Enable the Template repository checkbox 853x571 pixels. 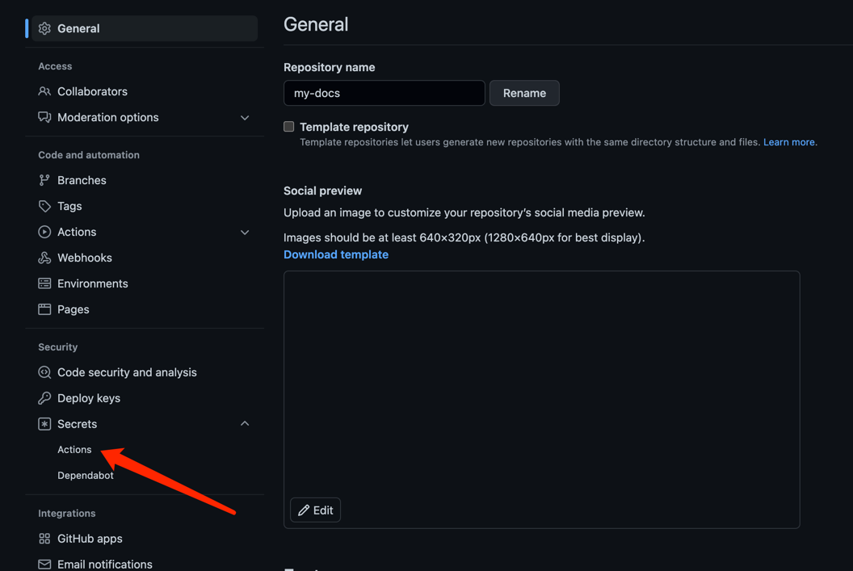[x=289, y=127]
